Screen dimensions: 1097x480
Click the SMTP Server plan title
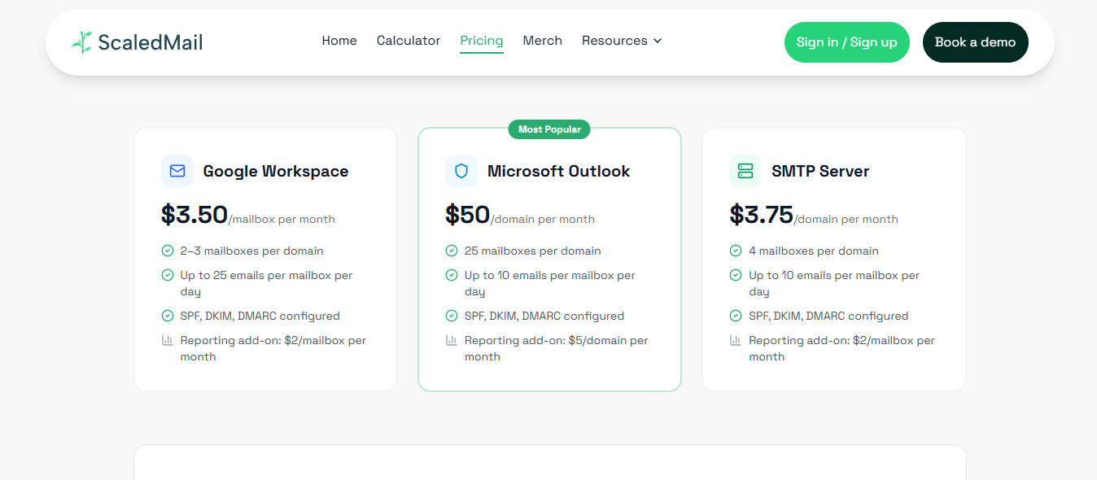820,171
